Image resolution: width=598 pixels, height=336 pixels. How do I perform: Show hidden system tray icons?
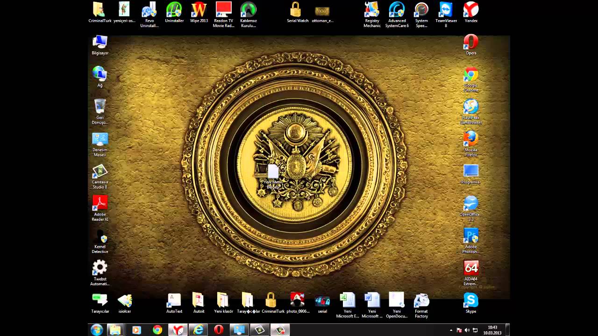point(451,330)
